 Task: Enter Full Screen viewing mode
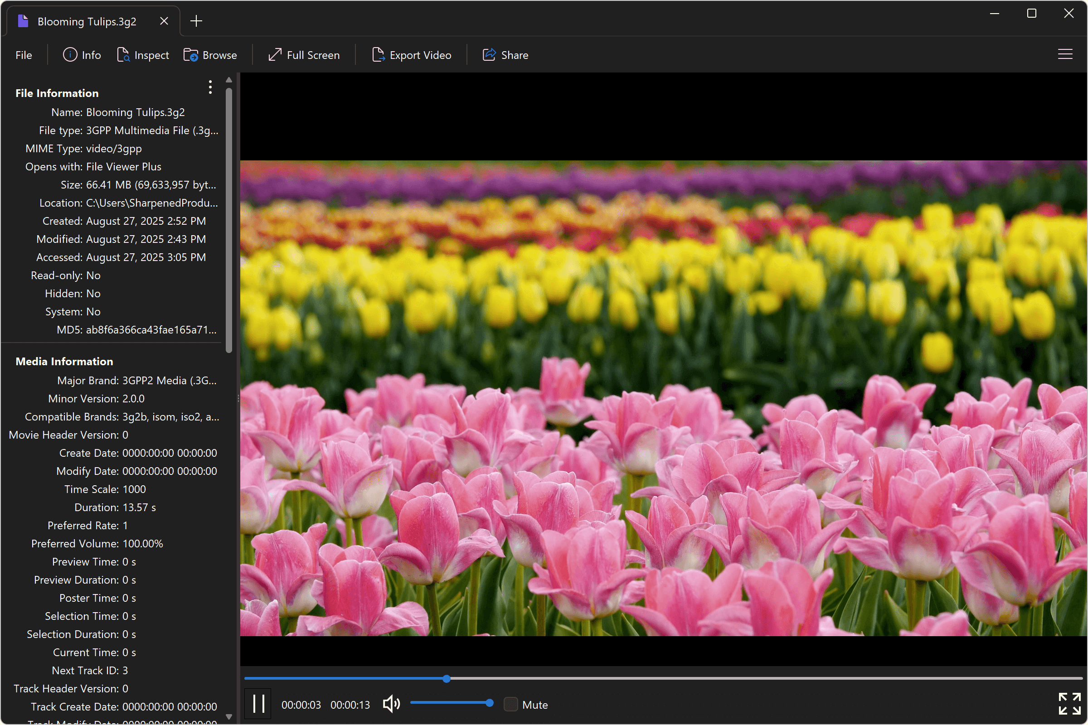pos(304,54)
